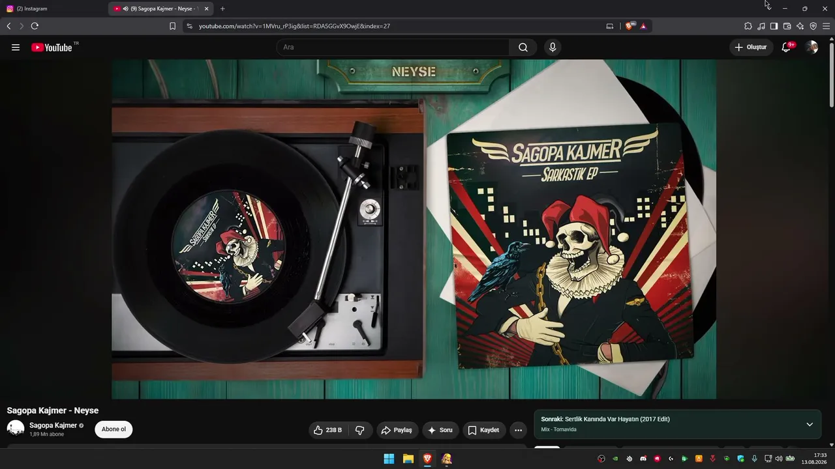Screen dimensions: 835x469
Task: Click the video title Sagopa Kajmer - Neyse
Action: [x=53, y=410]
